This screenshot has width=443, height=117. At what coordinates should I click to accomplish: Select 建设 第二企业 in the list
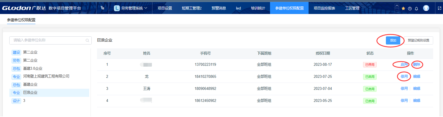click(49, 52)
